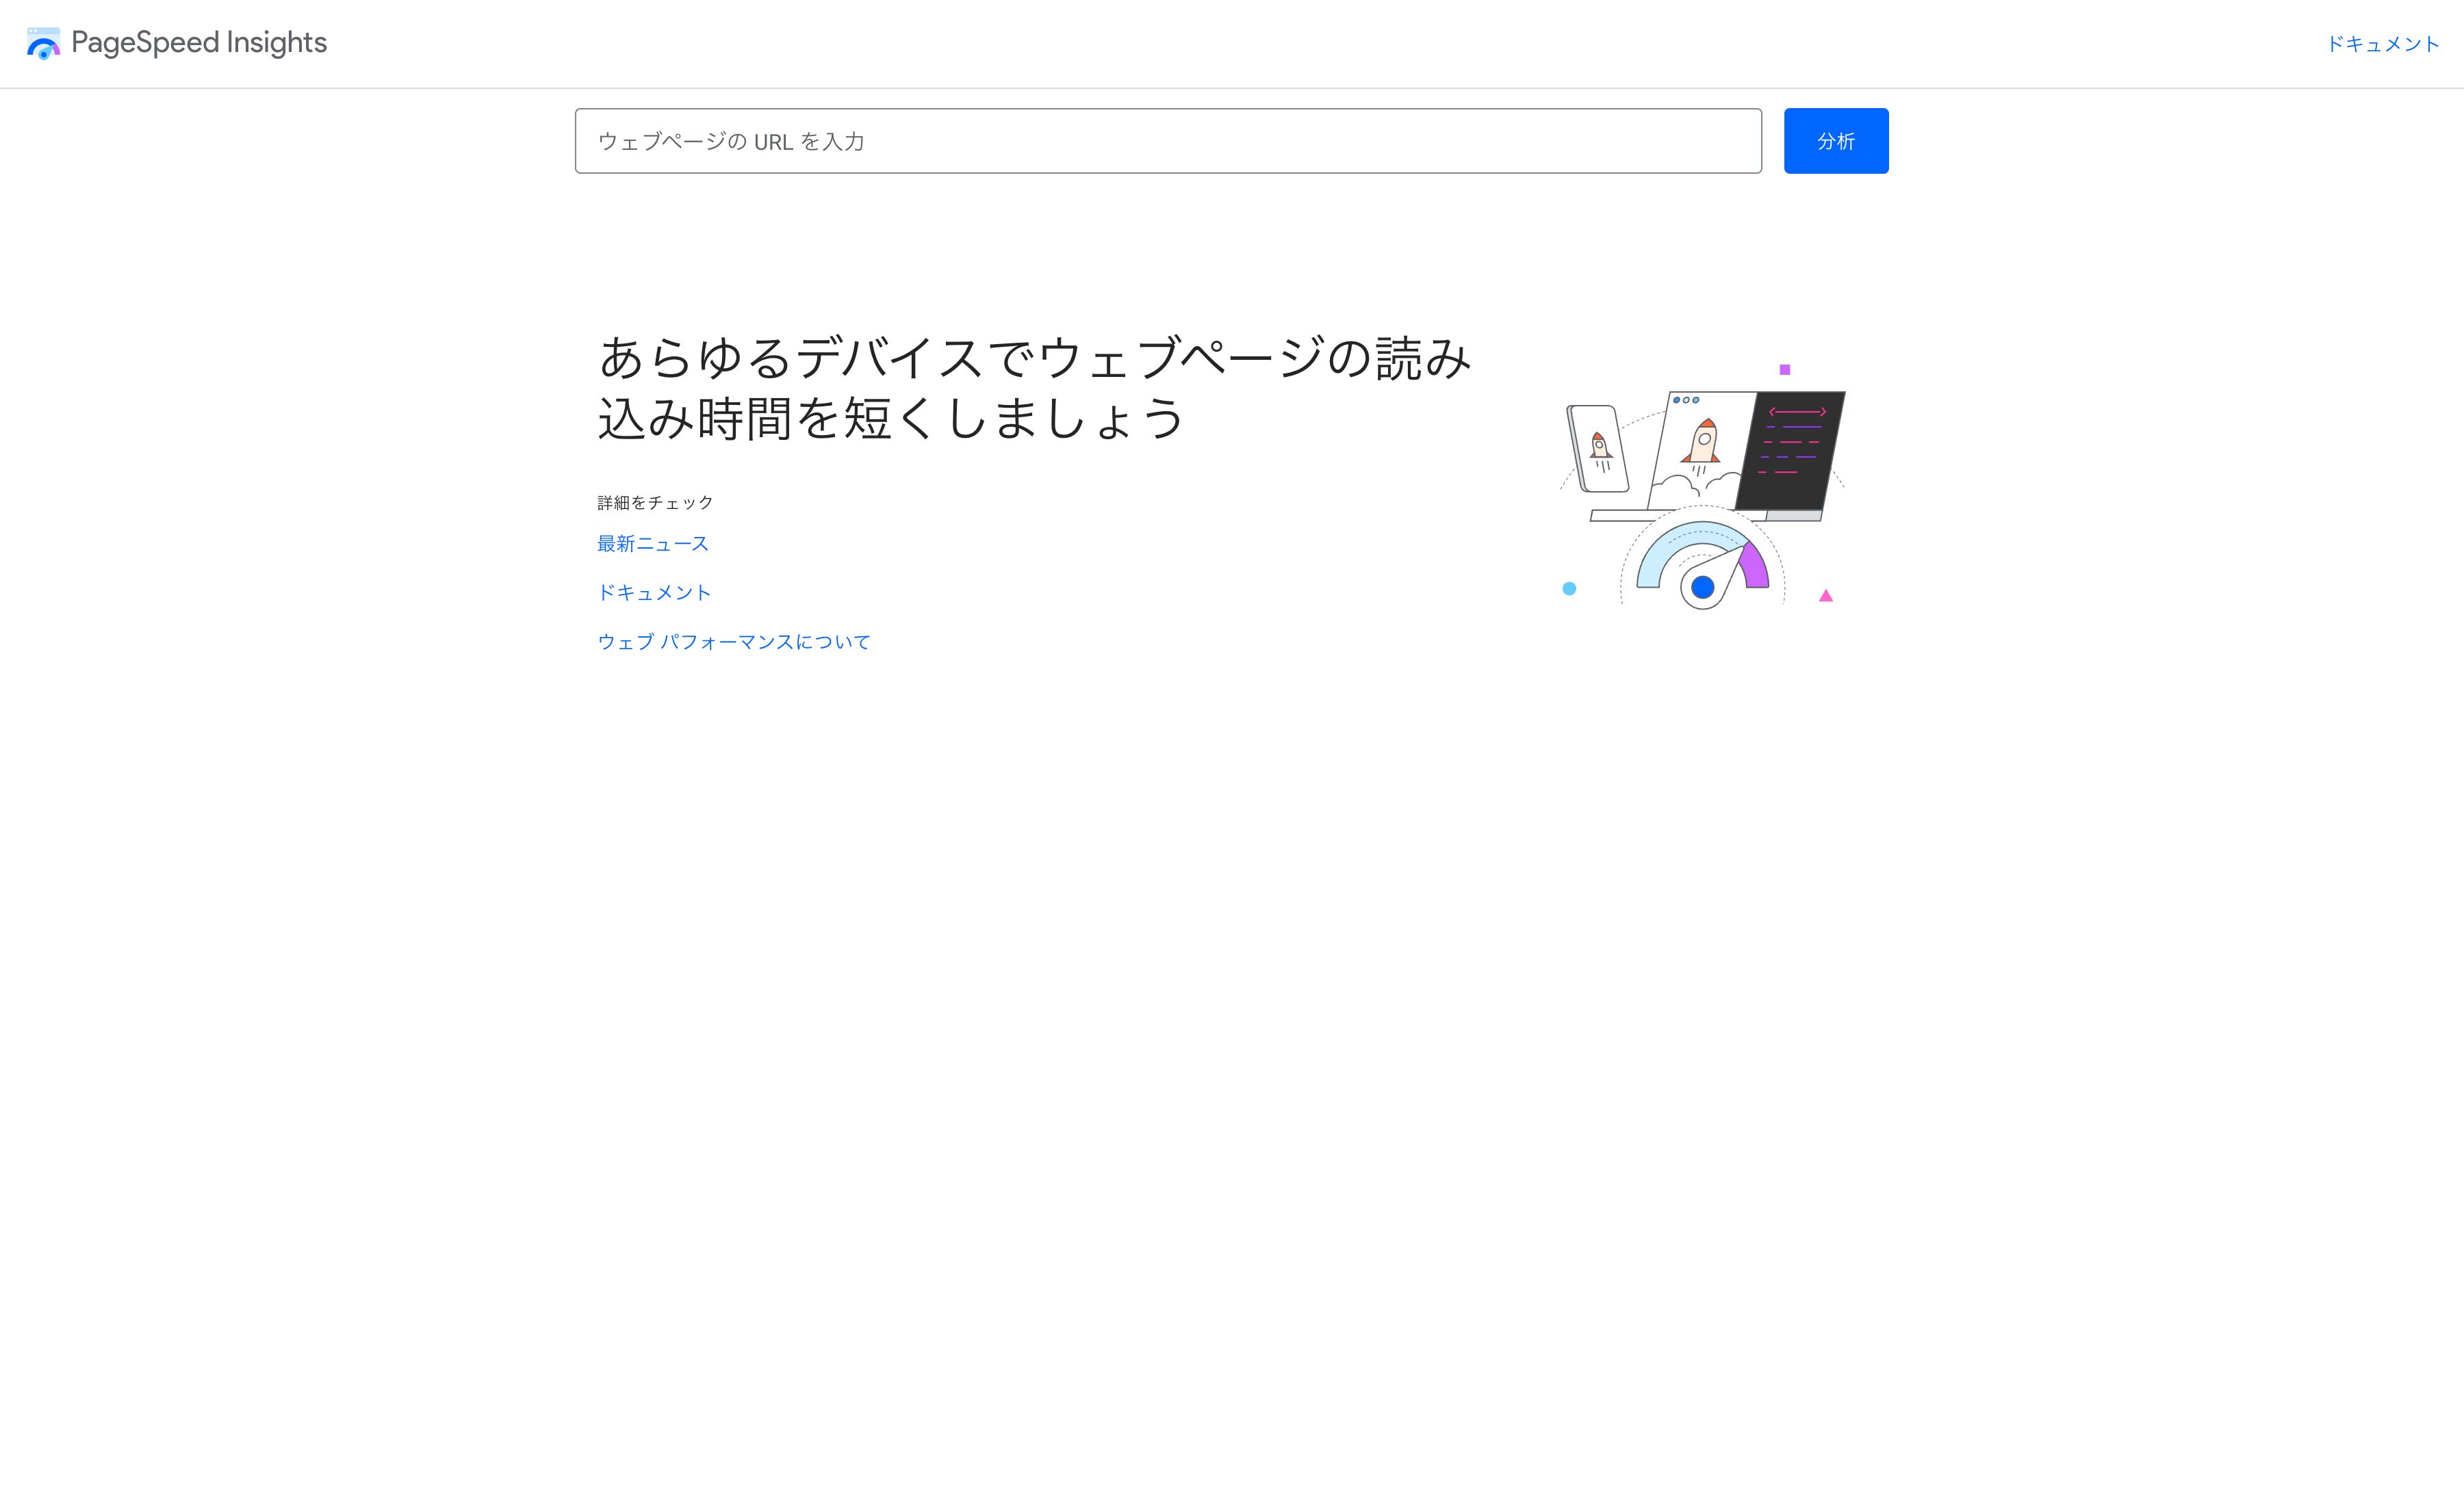The width and height of the screenshot is (2464, 1505).
Task: Click the blue 分析 button
Action: [x=1836, y=141]
